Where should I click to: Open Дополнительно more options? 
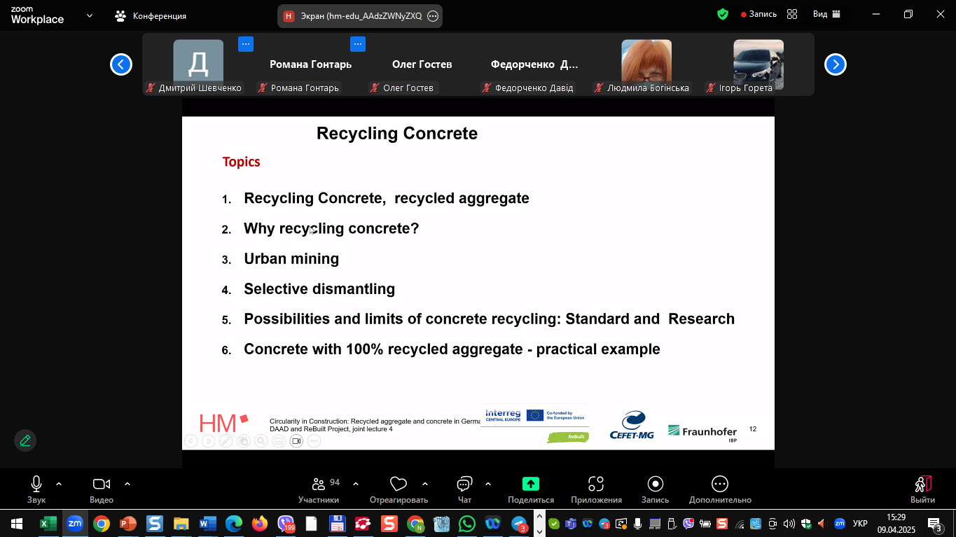click(x=720, y=489)
